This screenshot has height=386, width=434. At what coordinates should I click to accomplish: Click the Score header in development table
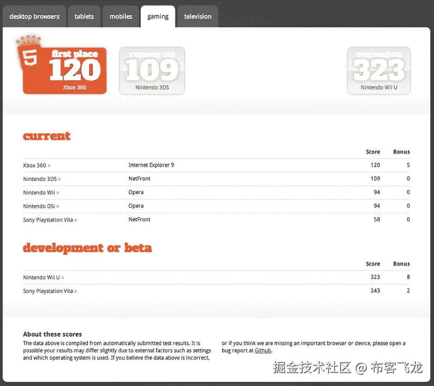(x=373, y=264)
